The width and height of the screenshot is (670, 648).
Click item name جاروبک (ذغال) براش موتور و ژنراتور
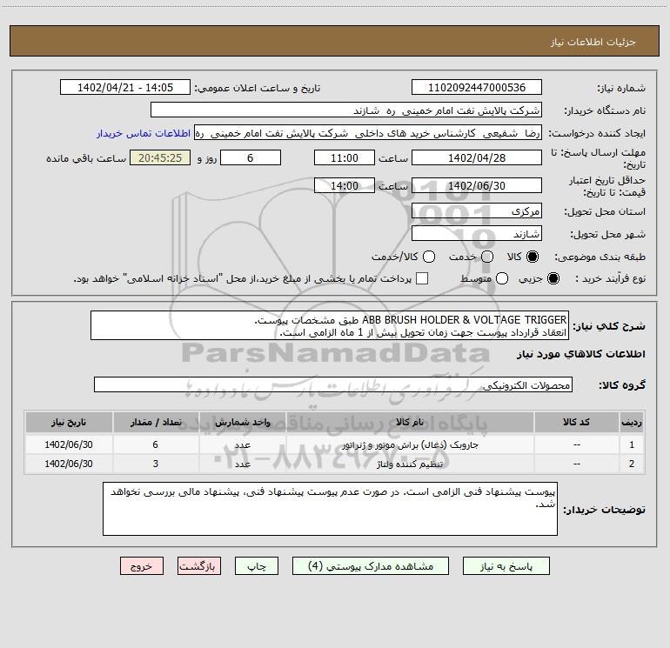coord(410,445)
